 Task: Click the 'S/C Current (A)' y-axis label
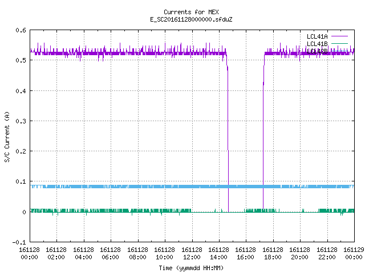7,137
